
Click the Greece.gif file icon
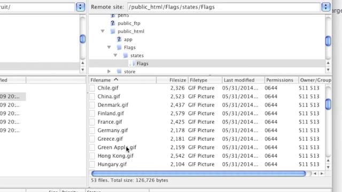(x=92, y=139)
